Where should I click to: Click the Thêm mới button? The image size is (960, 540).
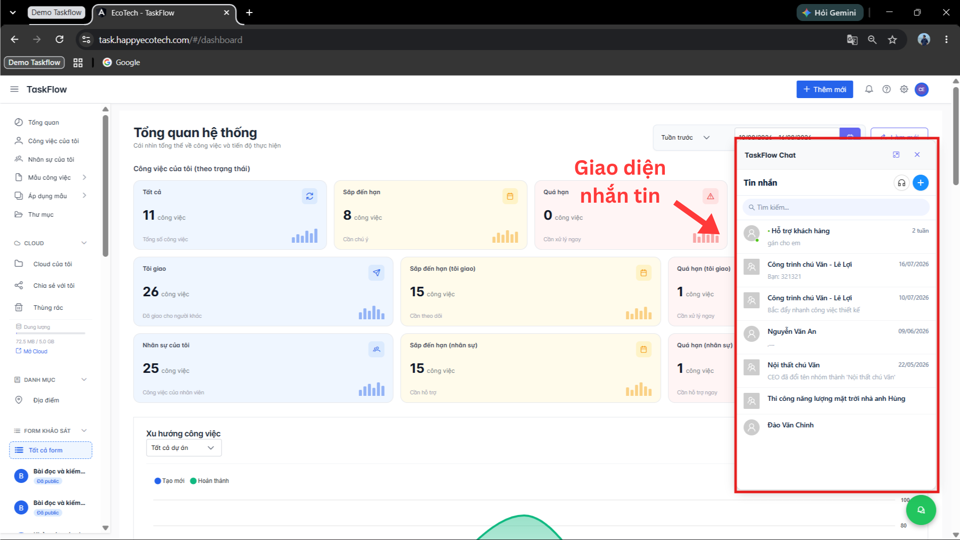824,89
